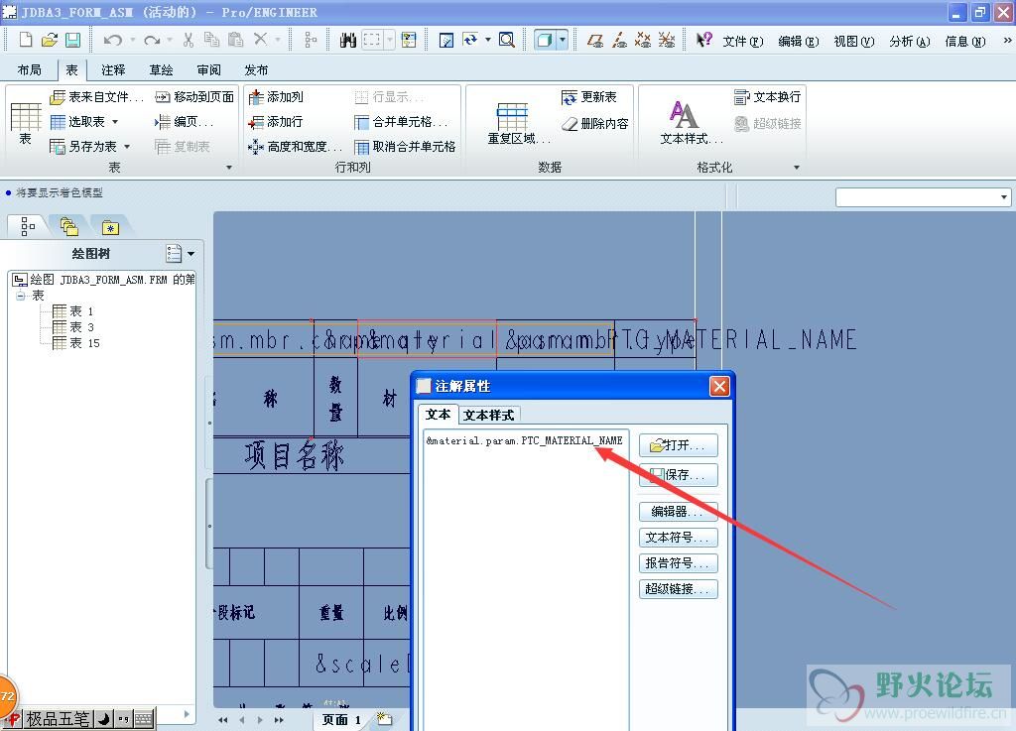Image resolution: width=1016 pixels, height=731 pixels.
Task: Switch to the 审阅 ribbon tab
Action: tap(209, 70)
